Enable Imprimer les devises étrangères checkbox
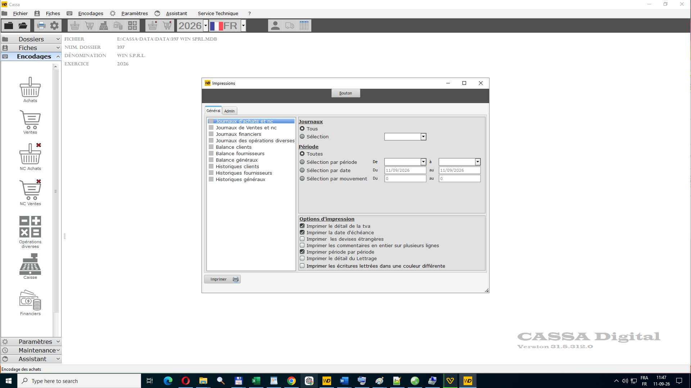691x388 pixels. [x=302, y=239]
